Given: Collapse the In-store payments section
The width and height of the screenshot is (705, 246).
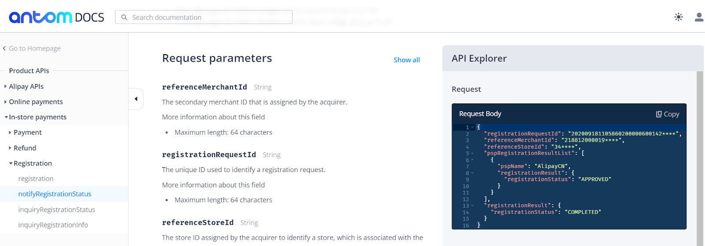Looking at the screenshot, I should click(6, 117).
